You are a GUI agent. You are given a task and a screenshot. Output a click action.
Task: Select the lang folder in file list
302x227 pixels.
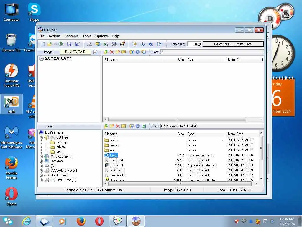[112, 150]
